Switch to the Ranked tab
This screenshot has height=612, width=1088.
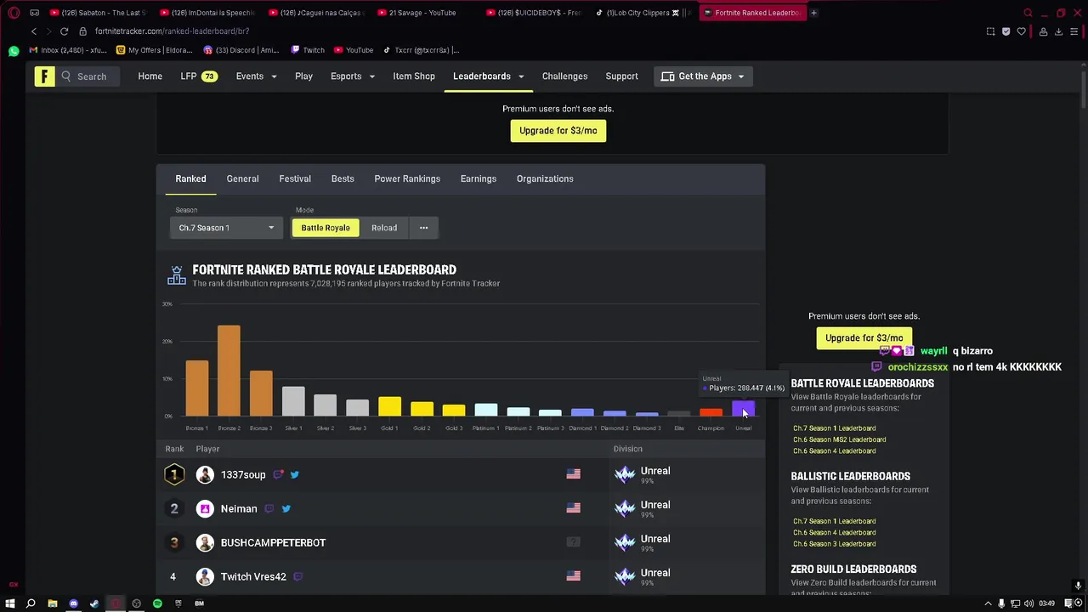[x=190, y=178]
